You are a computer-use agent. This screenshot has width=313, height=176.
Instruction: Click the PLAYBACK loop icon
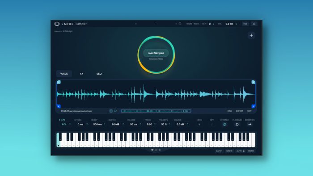coord(237,124)
